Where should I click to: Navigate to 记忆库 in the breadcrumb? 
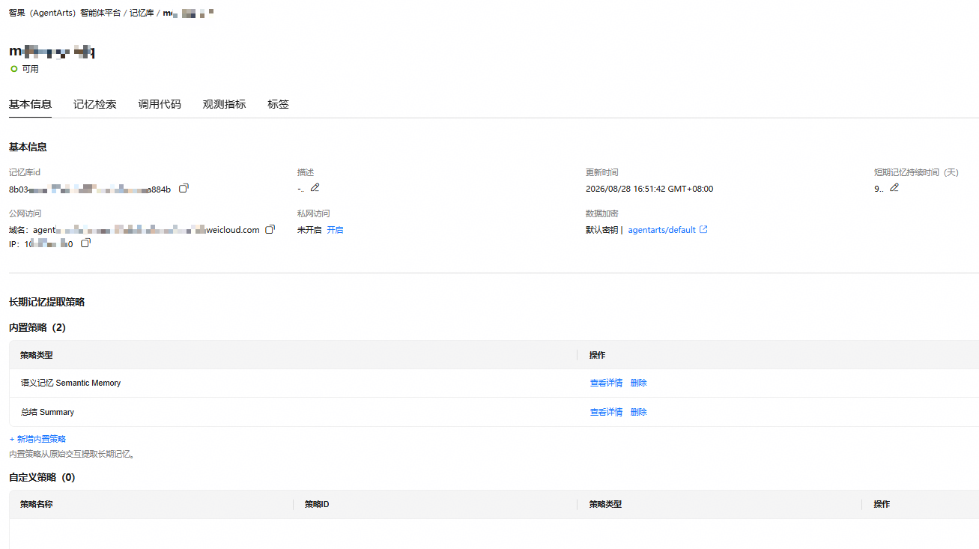pyautogui.click(x=142, y=13)
